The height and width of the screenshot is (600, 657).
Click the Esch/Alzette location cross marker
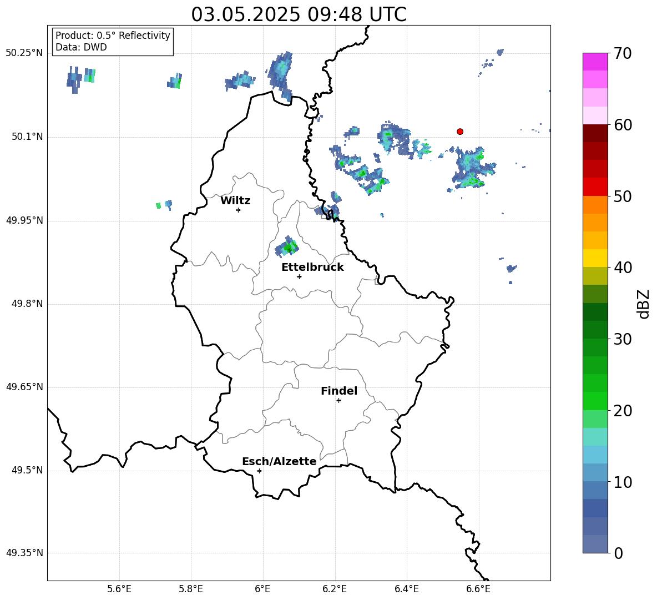click(259, 471)
